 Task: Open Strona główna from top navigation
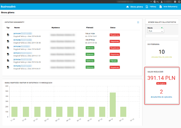click(137, 7)
